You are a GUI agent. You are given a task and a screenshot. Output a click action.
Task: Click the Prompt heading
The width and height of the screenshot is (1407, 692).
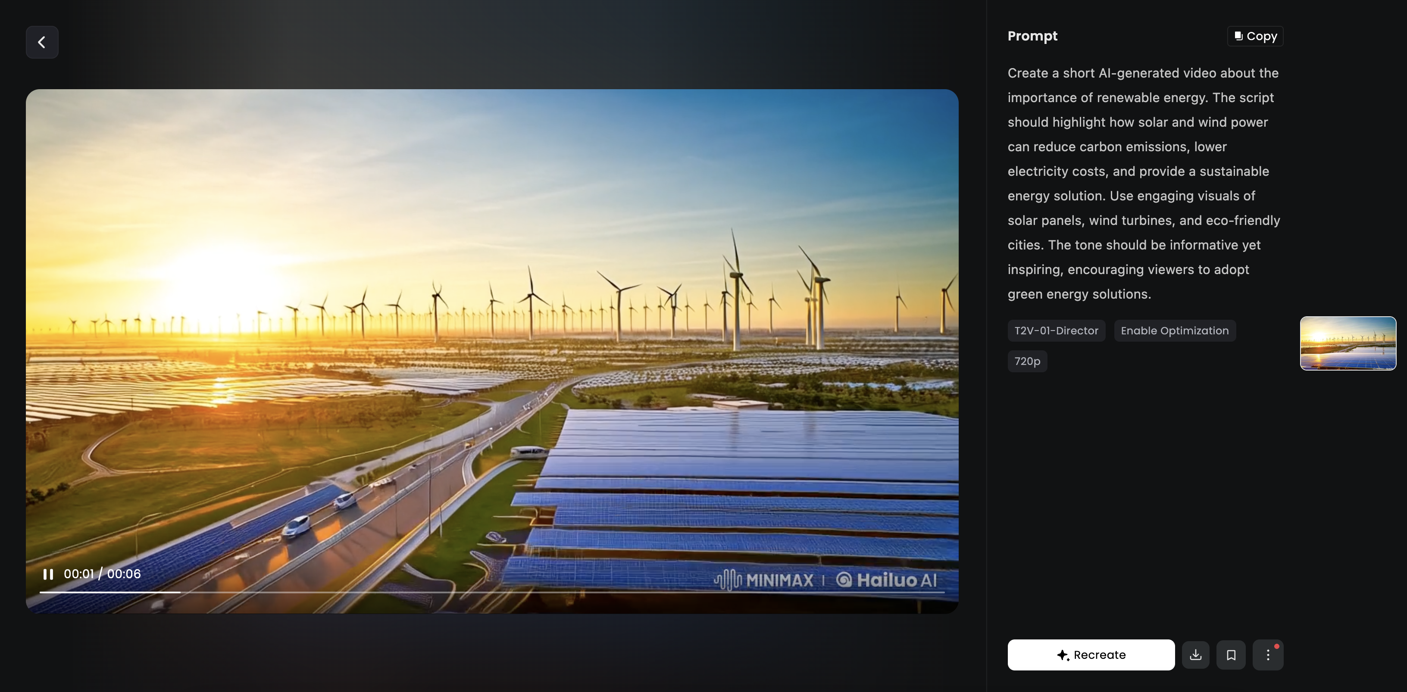(1032, 36)
